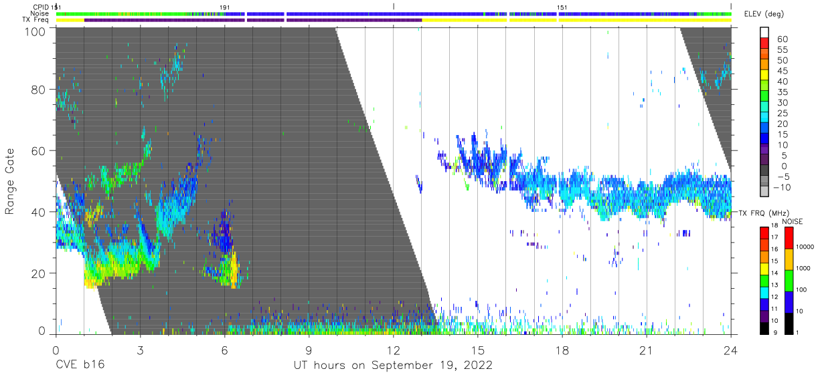Click the 'CVE b16' radar beam label
The height and width of the screenshot is (379, 822).
[79, 366]
